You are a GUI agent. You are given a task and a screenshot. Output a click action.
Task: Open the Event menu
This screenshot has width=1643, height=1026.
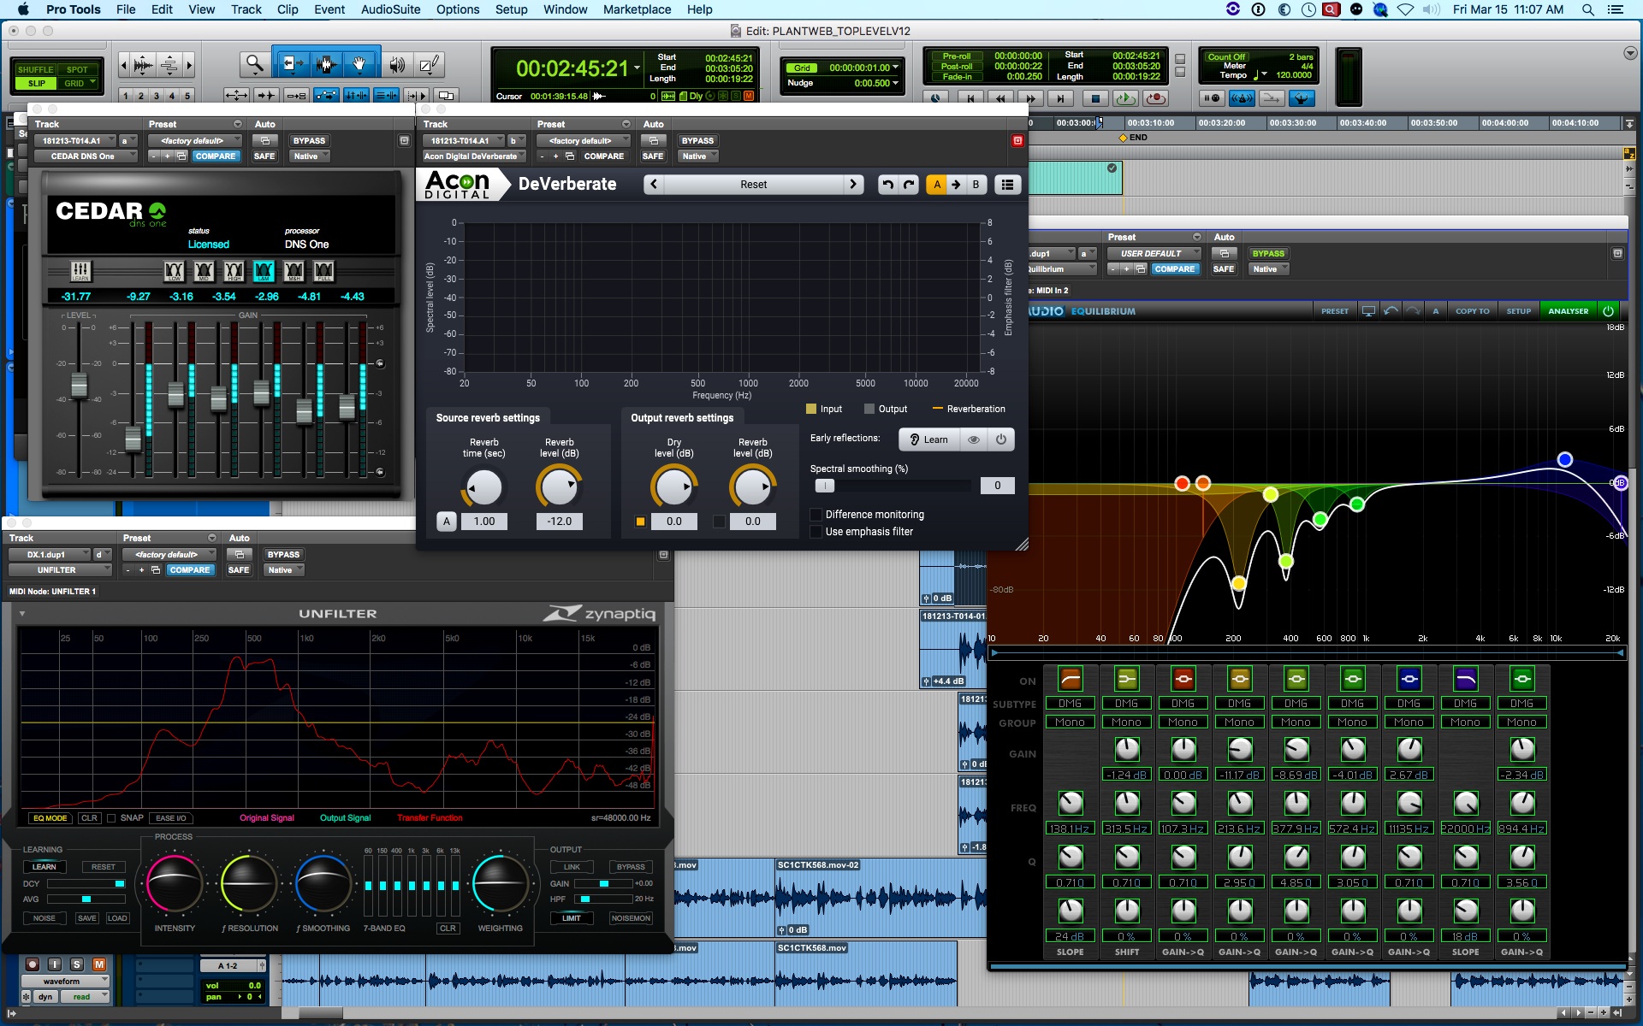coord(329,9)
